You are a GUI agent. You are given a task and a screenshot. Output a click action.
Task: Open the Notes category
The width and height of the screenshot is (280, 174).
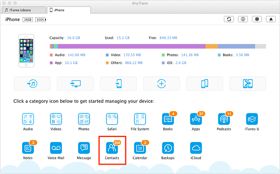28,148
